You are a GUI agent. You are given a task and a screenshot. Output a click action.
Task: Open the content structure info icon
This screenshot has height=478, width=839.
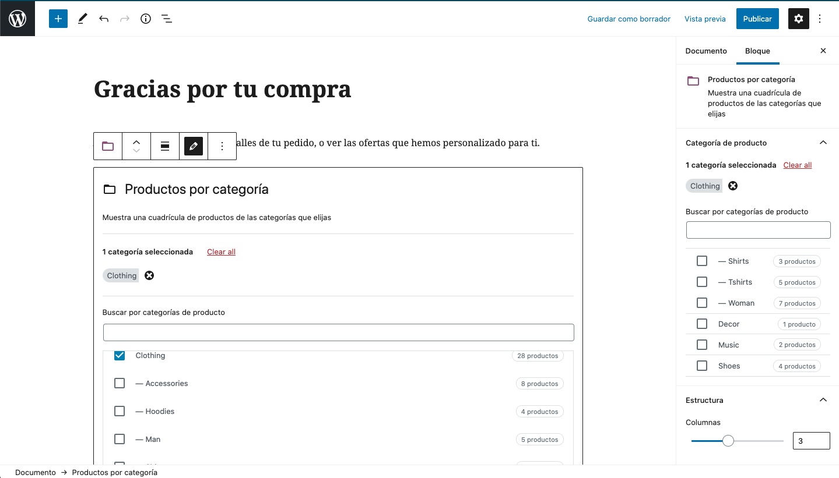click(146, 19)
